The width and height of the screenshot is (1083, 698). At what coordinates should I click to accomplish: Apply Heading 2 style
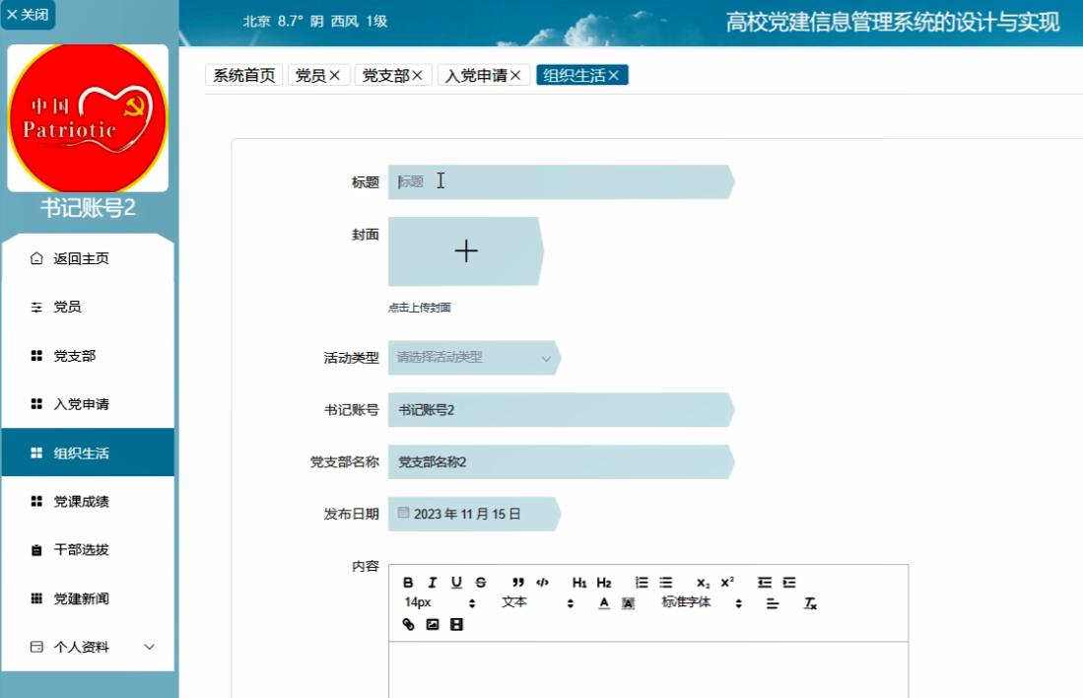click(x=604, y=583)
